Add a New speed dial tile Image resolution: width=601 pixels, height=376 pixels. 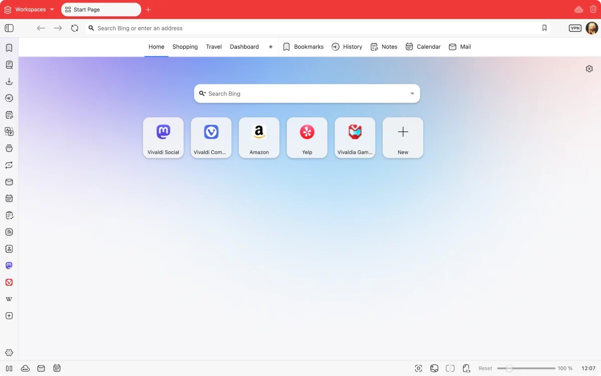coord(403,138)
